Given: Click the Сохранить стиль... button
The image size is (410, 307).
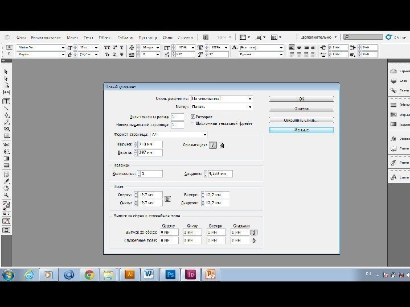Looking at the screenshot, I should point(301,120).
